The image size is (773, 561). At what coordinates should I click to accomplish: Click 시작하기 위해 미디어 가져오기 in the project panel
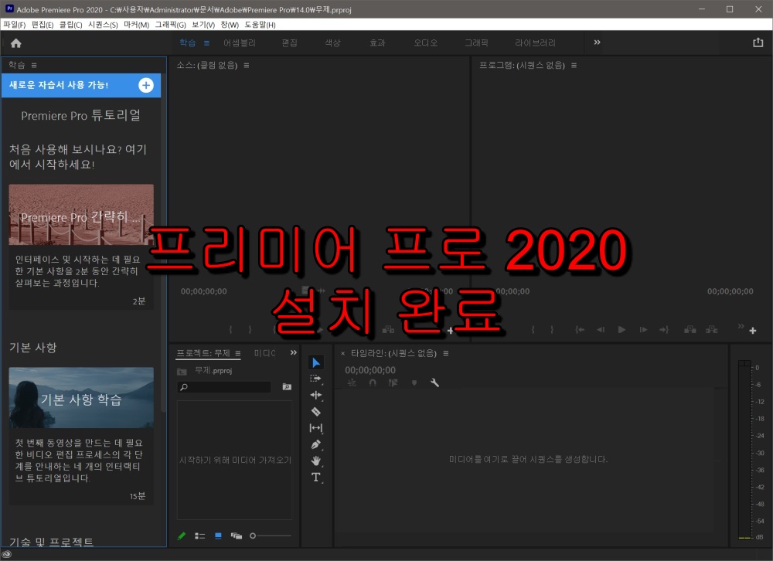click(x=234, y=459)
